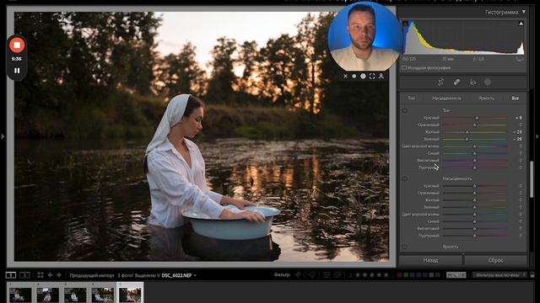Collapse the Гистограмма panel with its triangle
Screen dimensions: 540x303
coord(524,12)
